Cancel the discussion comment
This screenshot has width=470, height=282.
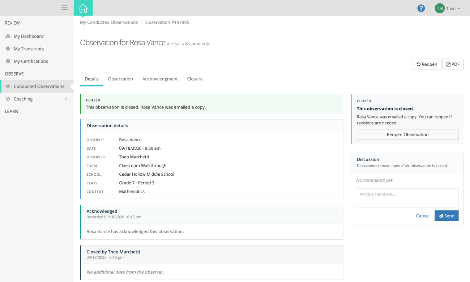click(423, 216)
